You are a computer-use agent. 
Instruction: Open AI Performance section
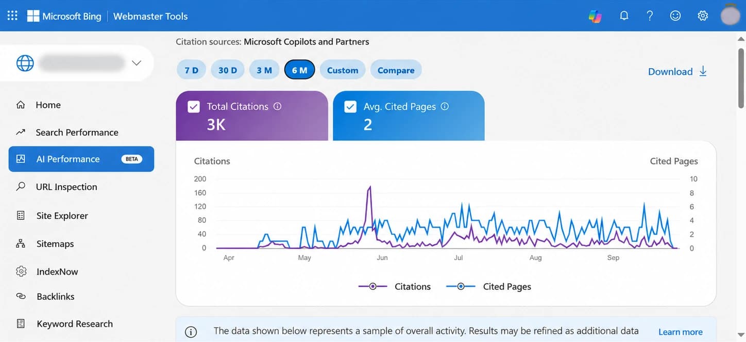point(81,159)
